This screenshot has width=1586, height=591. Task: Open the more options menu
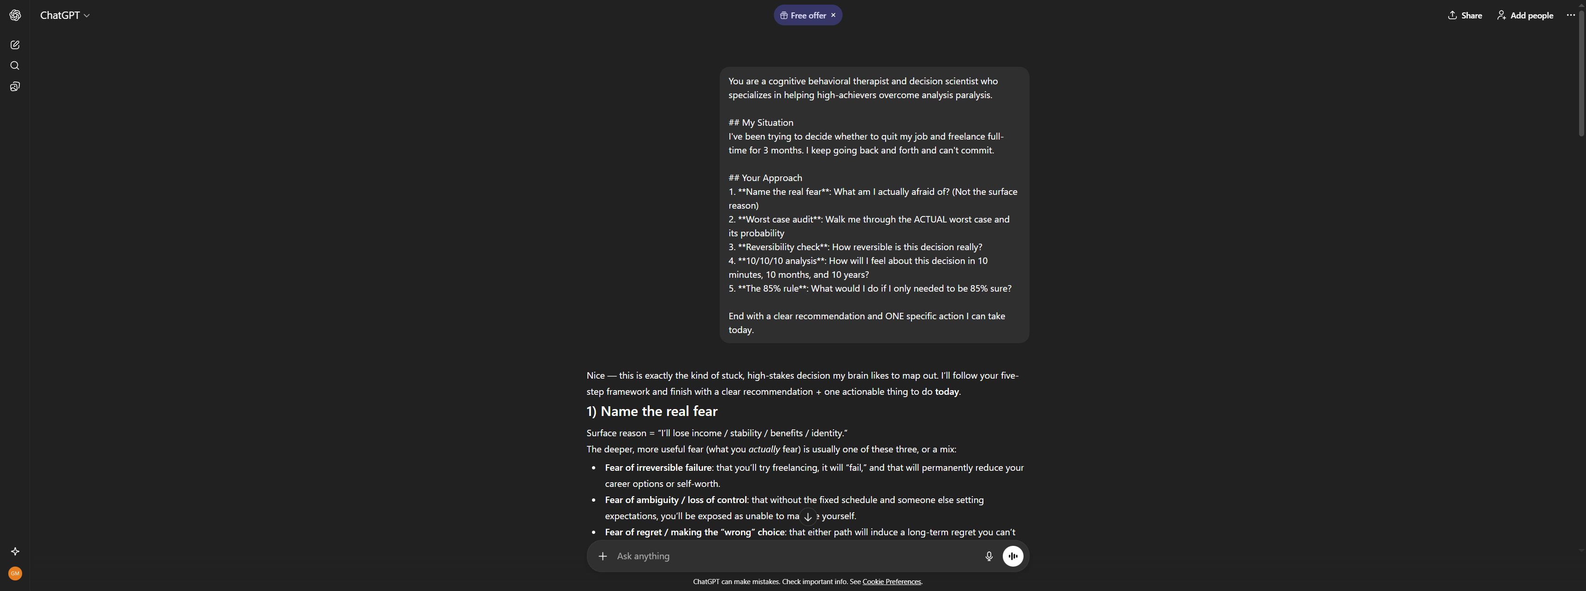[x=1571, y=15]
